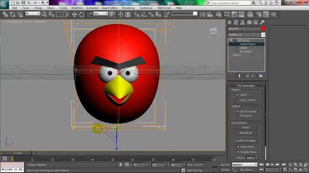Activate Select and Rotate tool
Image resolution: width=309 pixels, height=173 pixels.
[82, 14]
